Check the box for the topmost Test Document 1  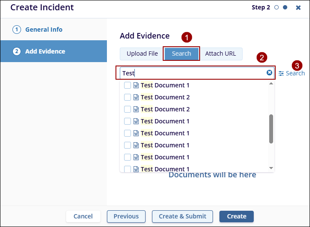click(128, 85)
